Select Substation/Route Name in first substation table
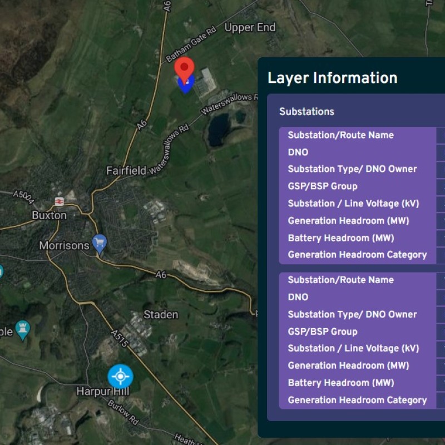This screenshot has width=445, height=445. point(340,135)
